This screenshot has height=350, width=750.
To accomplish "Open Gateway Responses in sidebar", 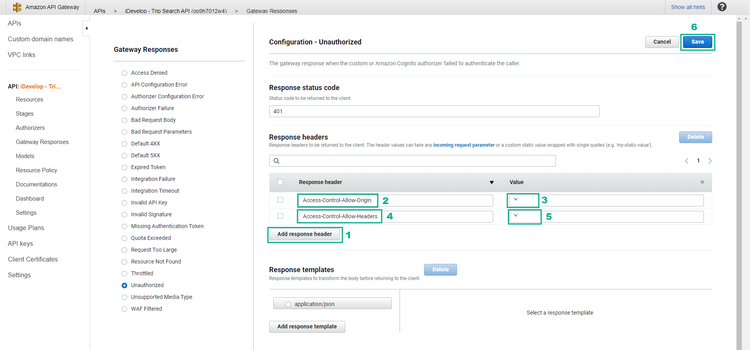I will coord(42,142).
